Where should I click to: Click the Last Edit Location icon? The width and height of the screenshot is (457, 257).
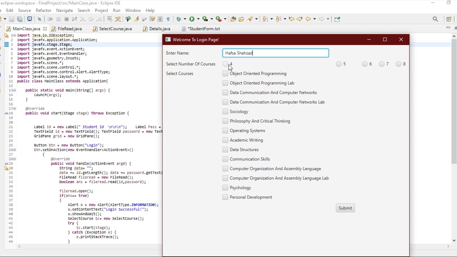coord(291,19)
